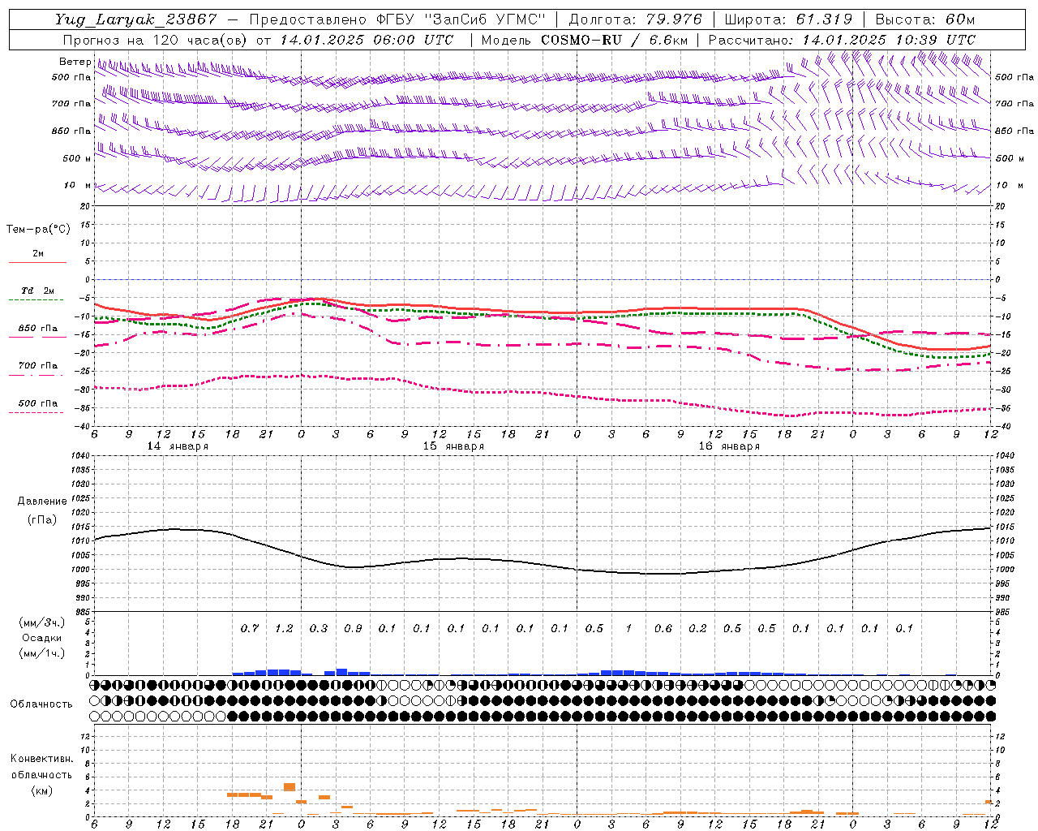
Task: Click the station title Yug_Laryak_23867
Action: 136,19
